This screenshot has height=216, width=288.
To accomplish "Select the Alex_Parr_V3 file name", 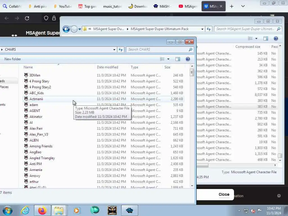I will [39, 134].
